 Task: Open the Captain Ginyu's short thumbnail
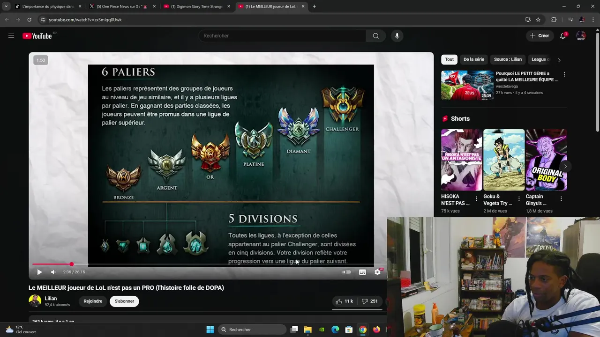tap(546, 160)
